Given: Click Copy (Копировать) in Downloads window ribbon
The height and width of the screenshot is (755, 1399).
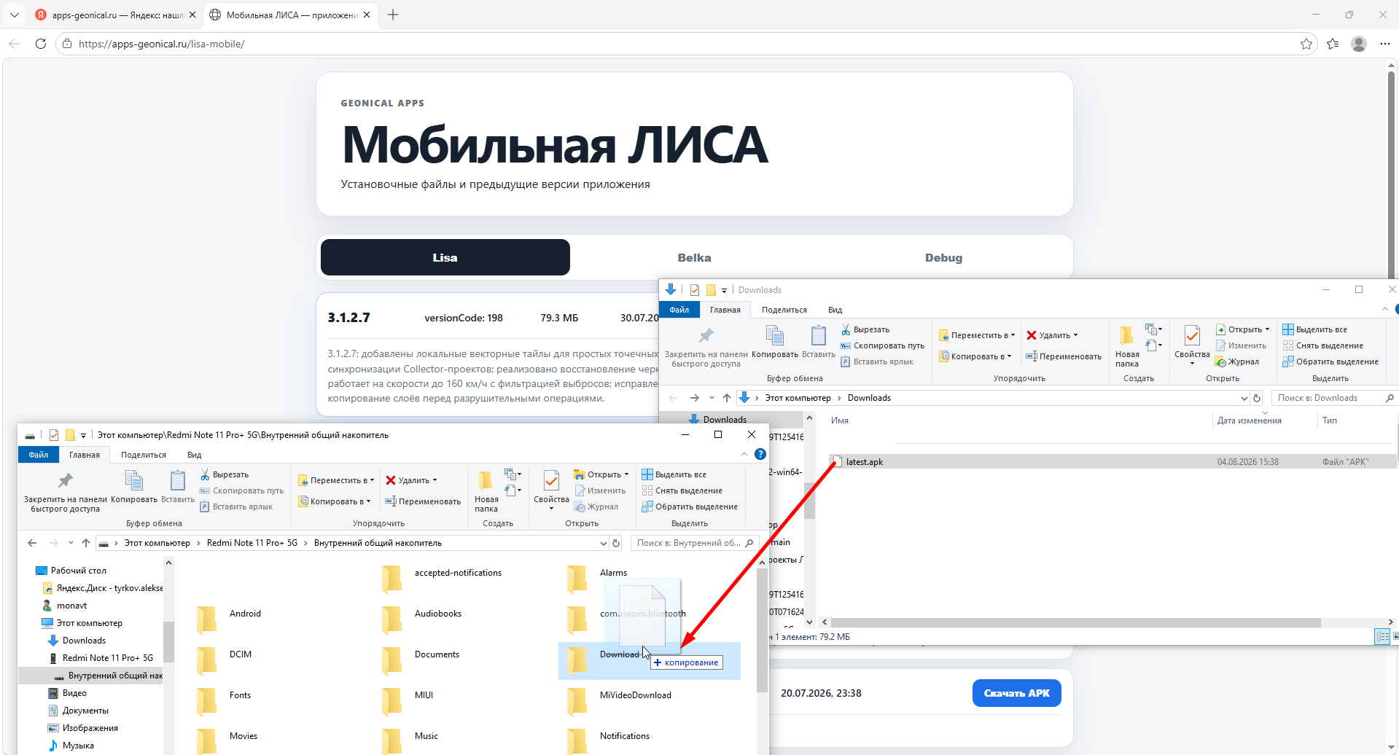Looking at the screenshot, I should tap(775, 342).
